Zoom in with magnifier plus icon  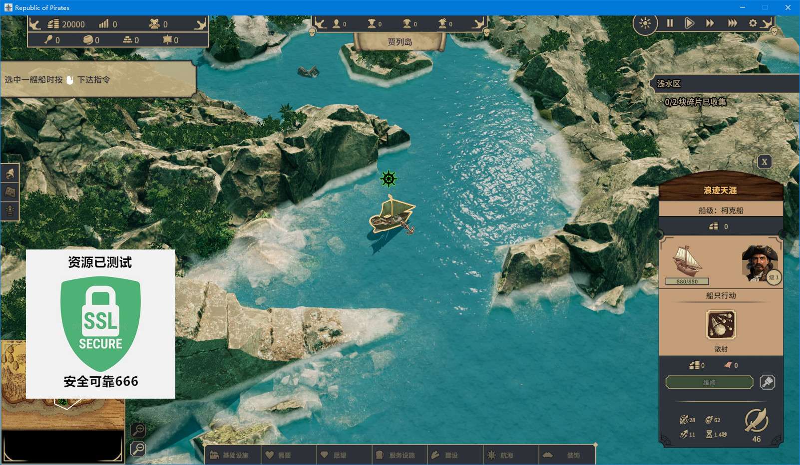click(138, 430)
